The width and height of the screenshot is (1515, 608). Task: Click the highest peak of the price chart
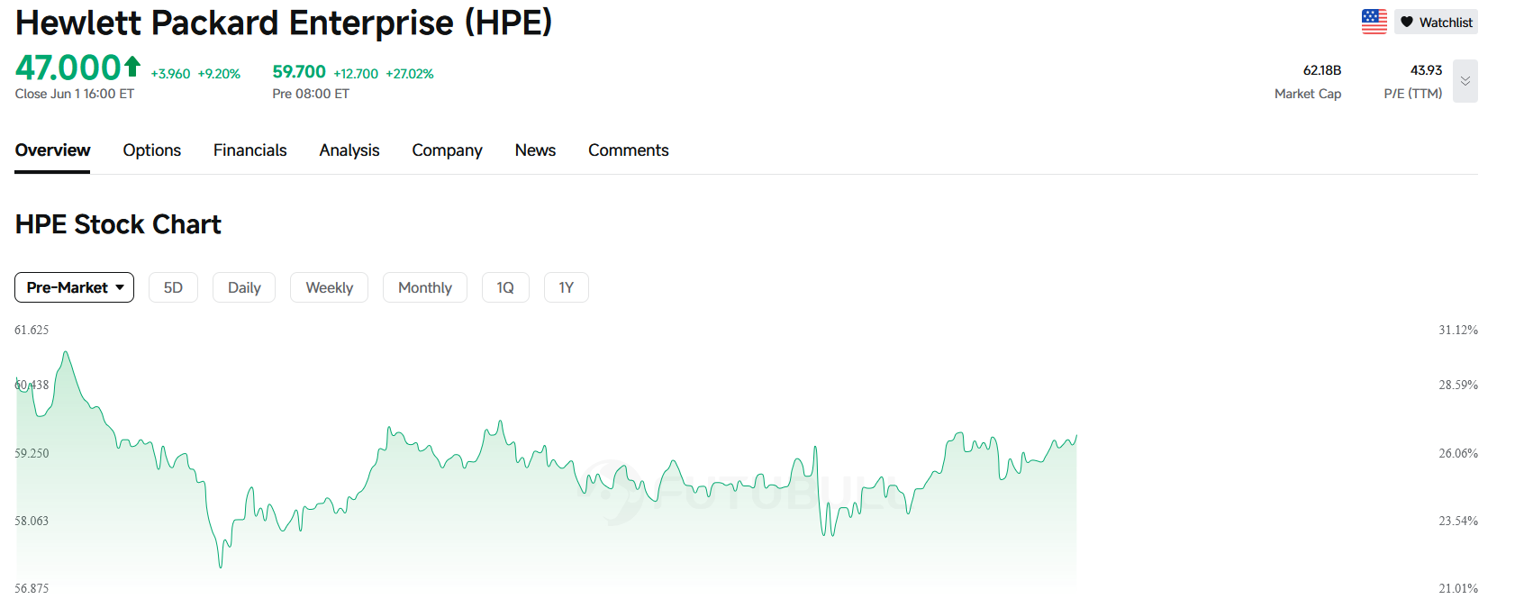65,352
